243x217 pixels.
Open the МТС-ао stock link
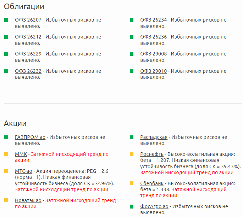pos(23,171)
